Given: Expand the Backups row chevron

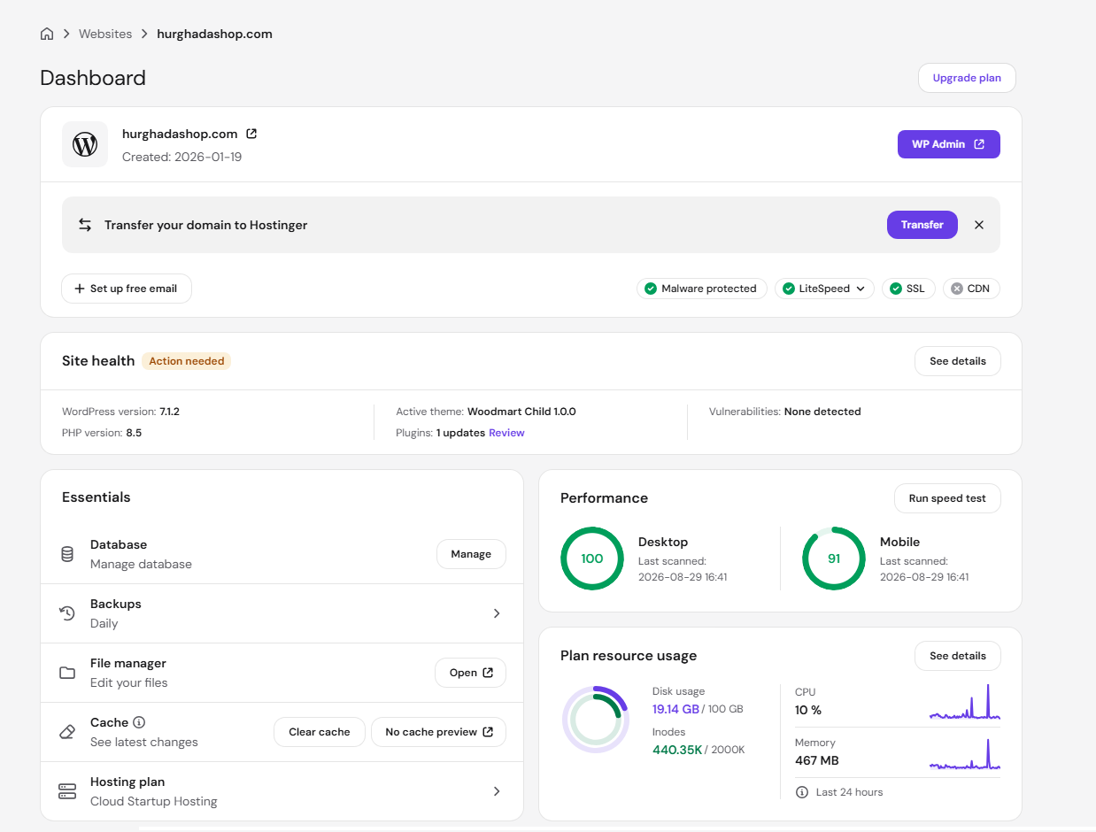Looking at the screenshot, I should pos(497,613).
